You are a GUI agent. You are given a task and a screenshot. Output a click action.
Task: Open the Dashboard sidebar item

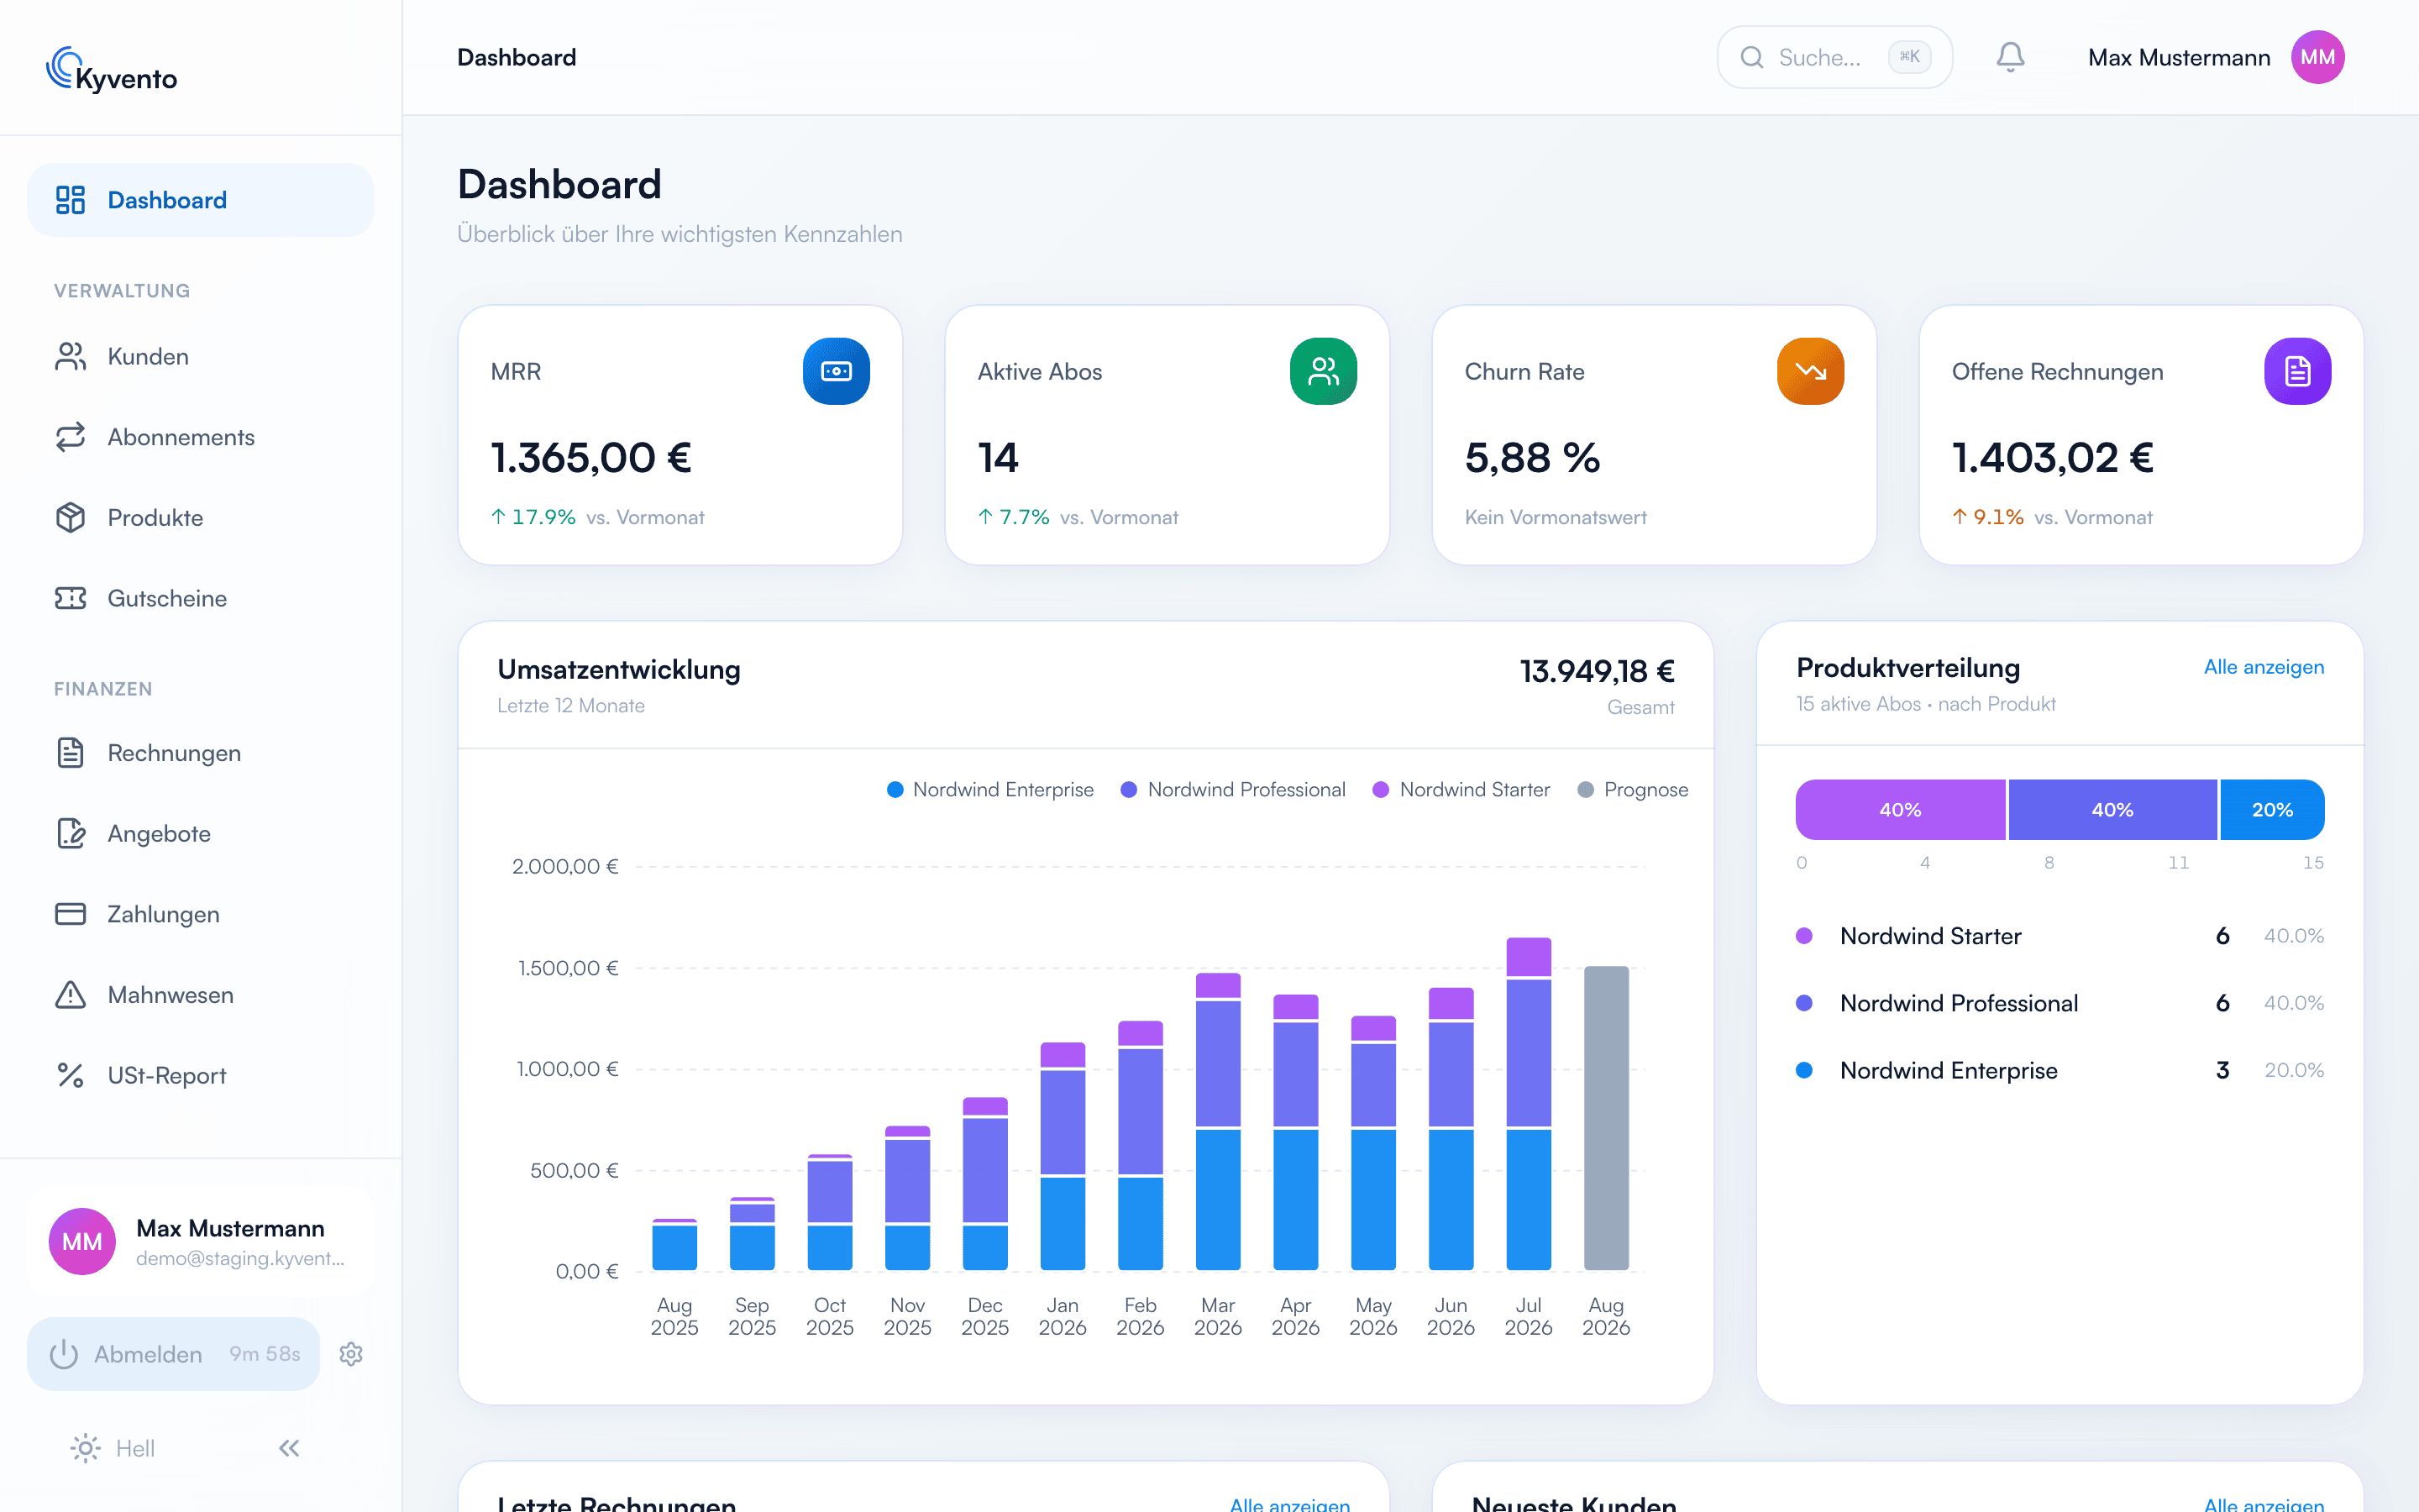[201, 200]
